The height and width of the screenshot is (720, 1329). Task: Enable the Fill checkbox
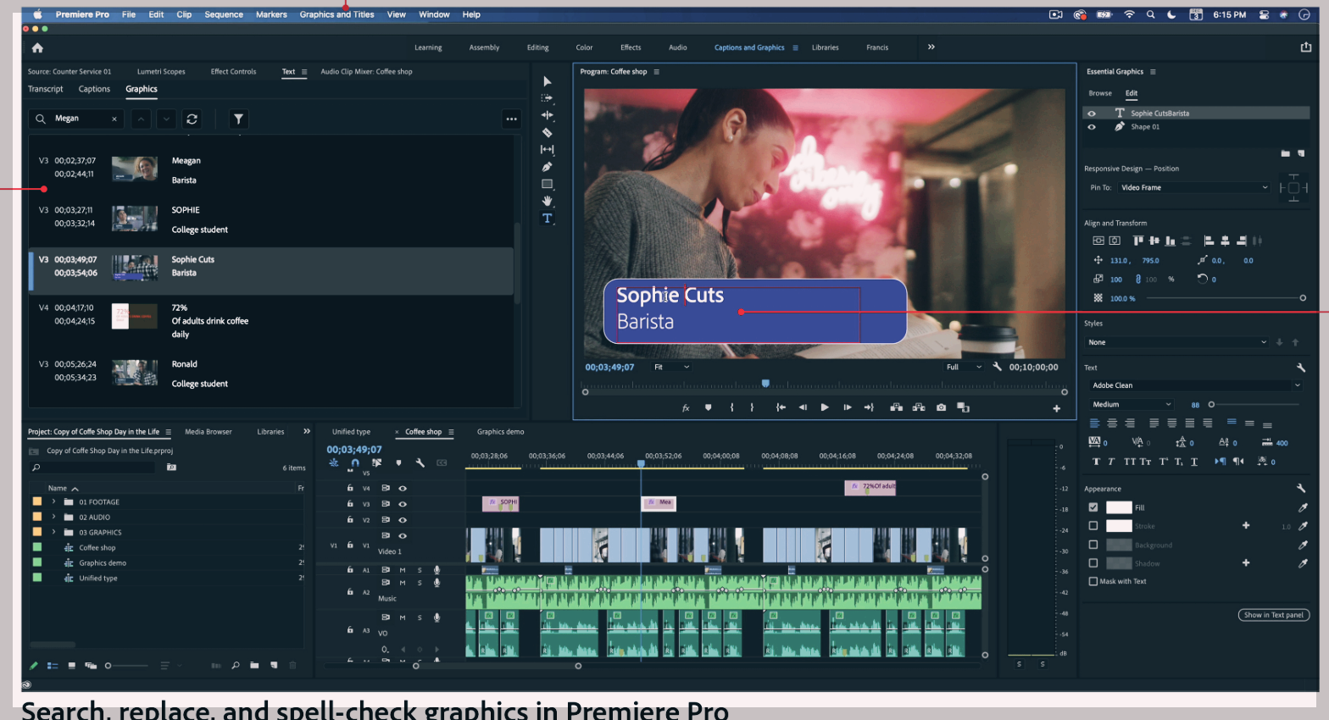[1093, 507]
